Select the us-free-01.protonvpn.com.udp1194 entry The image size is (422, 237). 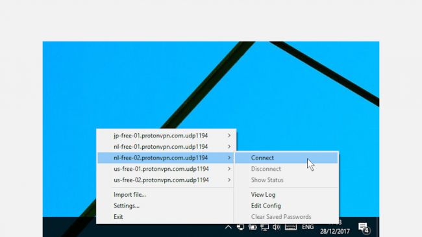(166, 169)
